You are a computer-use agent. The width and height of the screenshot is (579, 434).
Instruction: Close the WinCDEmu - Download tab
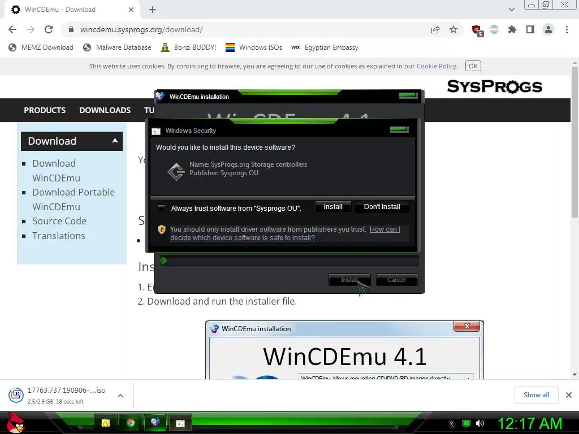point(131,10)
